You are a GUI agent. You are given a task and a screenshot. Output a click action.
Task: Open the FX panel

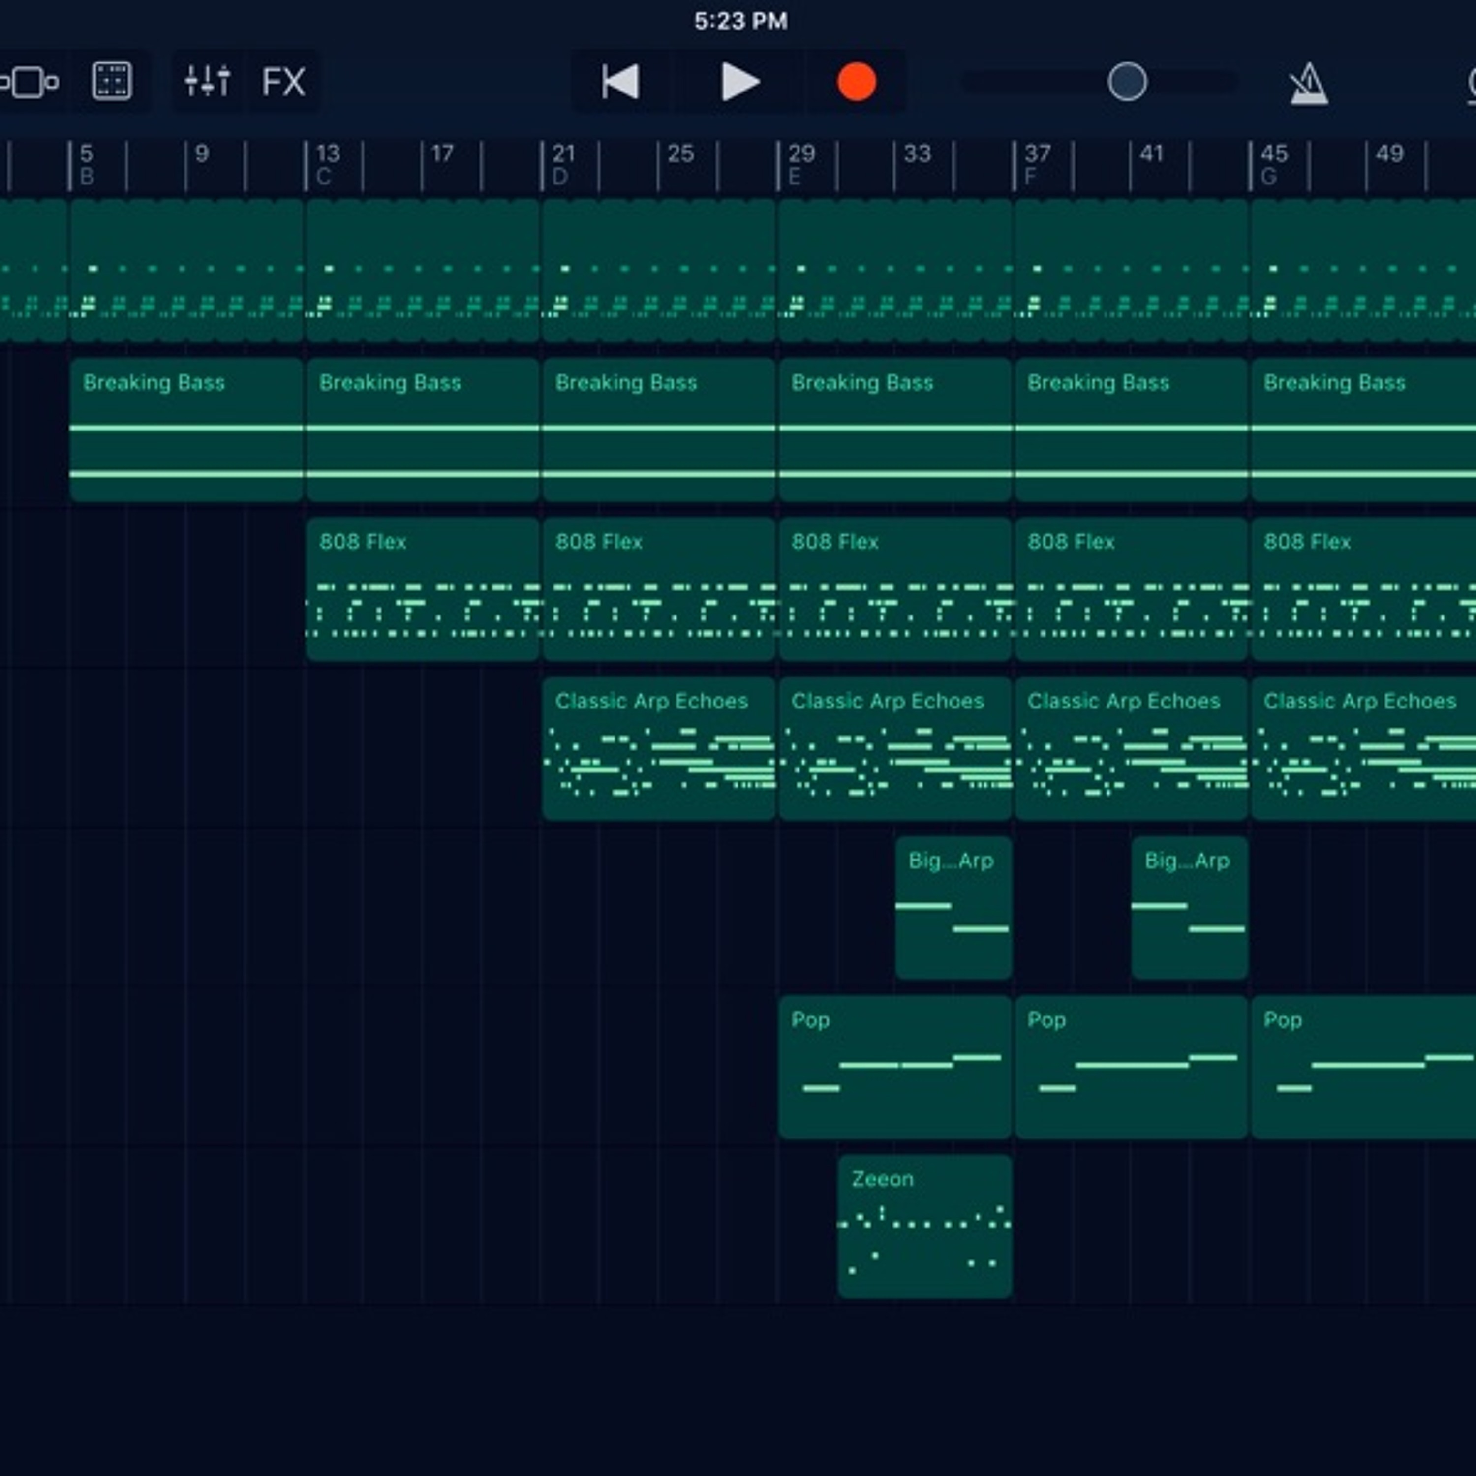[x=284, y=82]
